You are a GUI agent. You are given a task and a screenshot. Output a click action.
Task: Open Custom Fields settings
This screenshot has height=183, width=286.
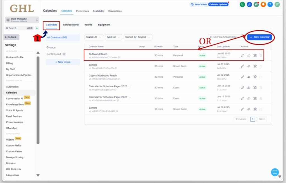coord(14,145)
